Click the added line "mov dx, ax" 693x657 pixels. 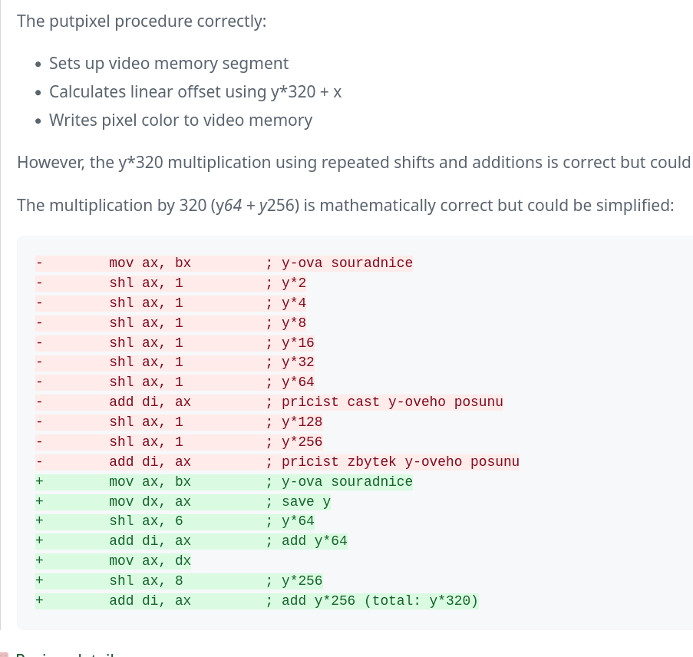click(150, 502)
